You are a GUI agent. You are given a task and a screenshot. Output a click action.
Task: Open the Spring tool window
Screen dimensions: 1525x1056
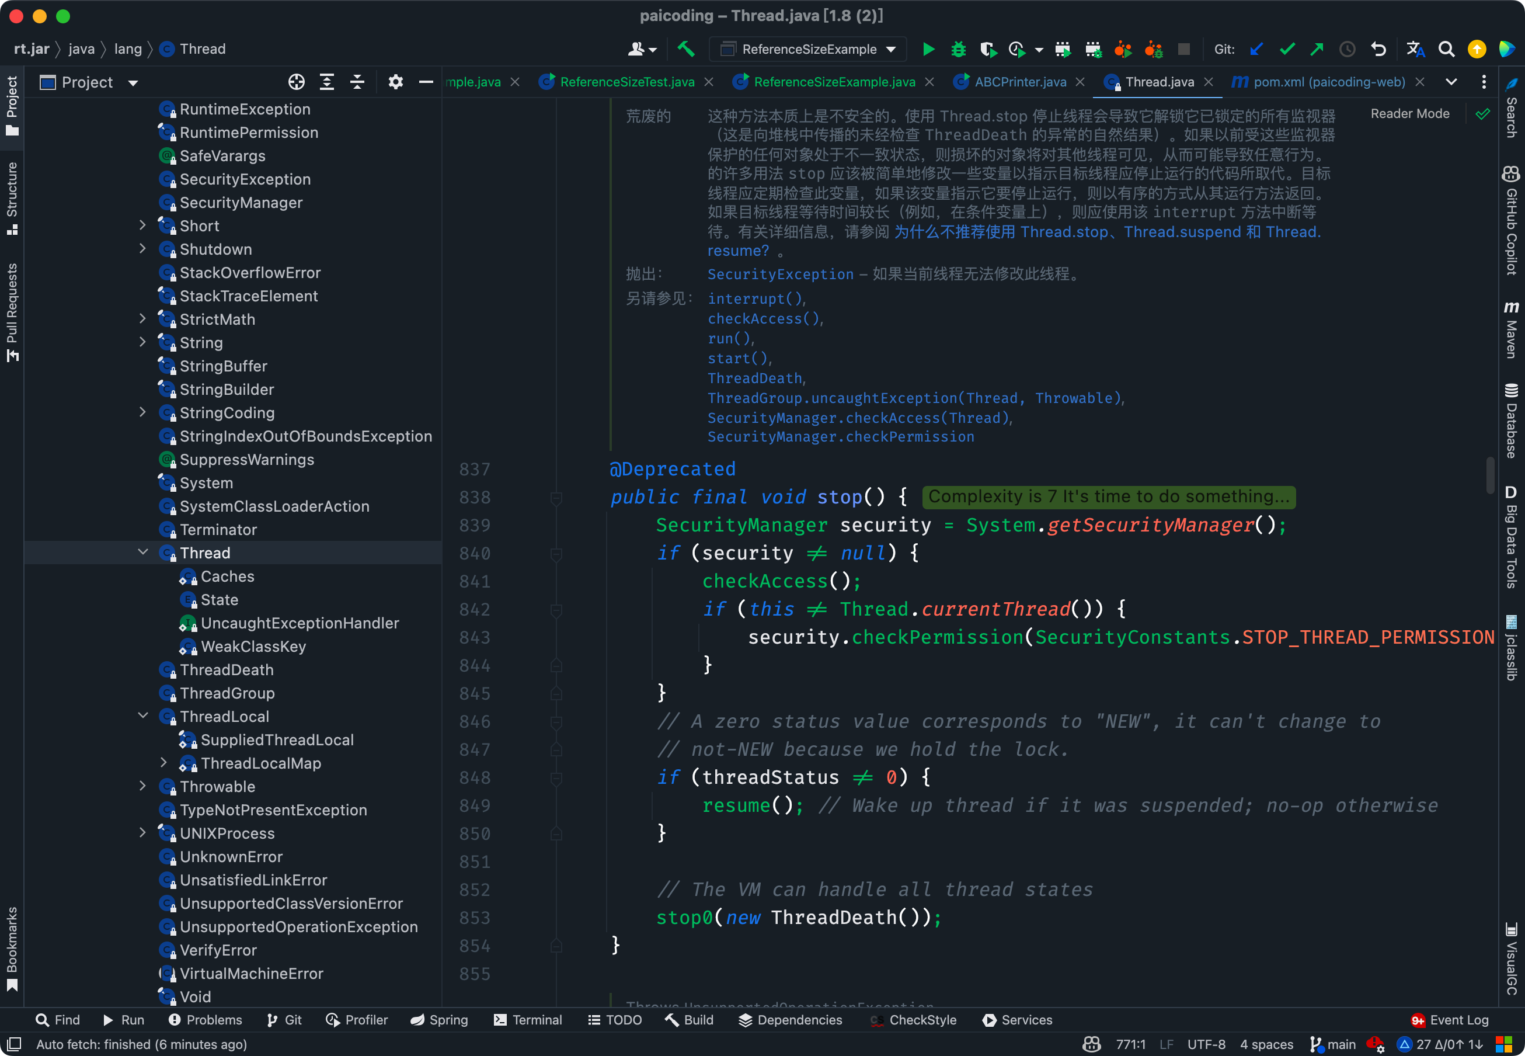tap(439, 1020)
